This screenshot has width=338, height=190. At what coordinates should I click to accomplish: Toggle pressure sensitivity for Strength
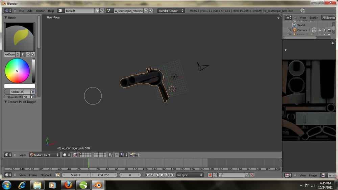(x=32, y=97)
